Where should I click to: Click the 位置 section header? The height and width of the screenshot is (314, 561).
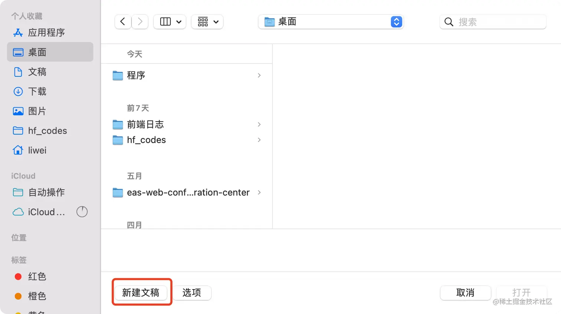pyautogui.click(x=19, y=238)
